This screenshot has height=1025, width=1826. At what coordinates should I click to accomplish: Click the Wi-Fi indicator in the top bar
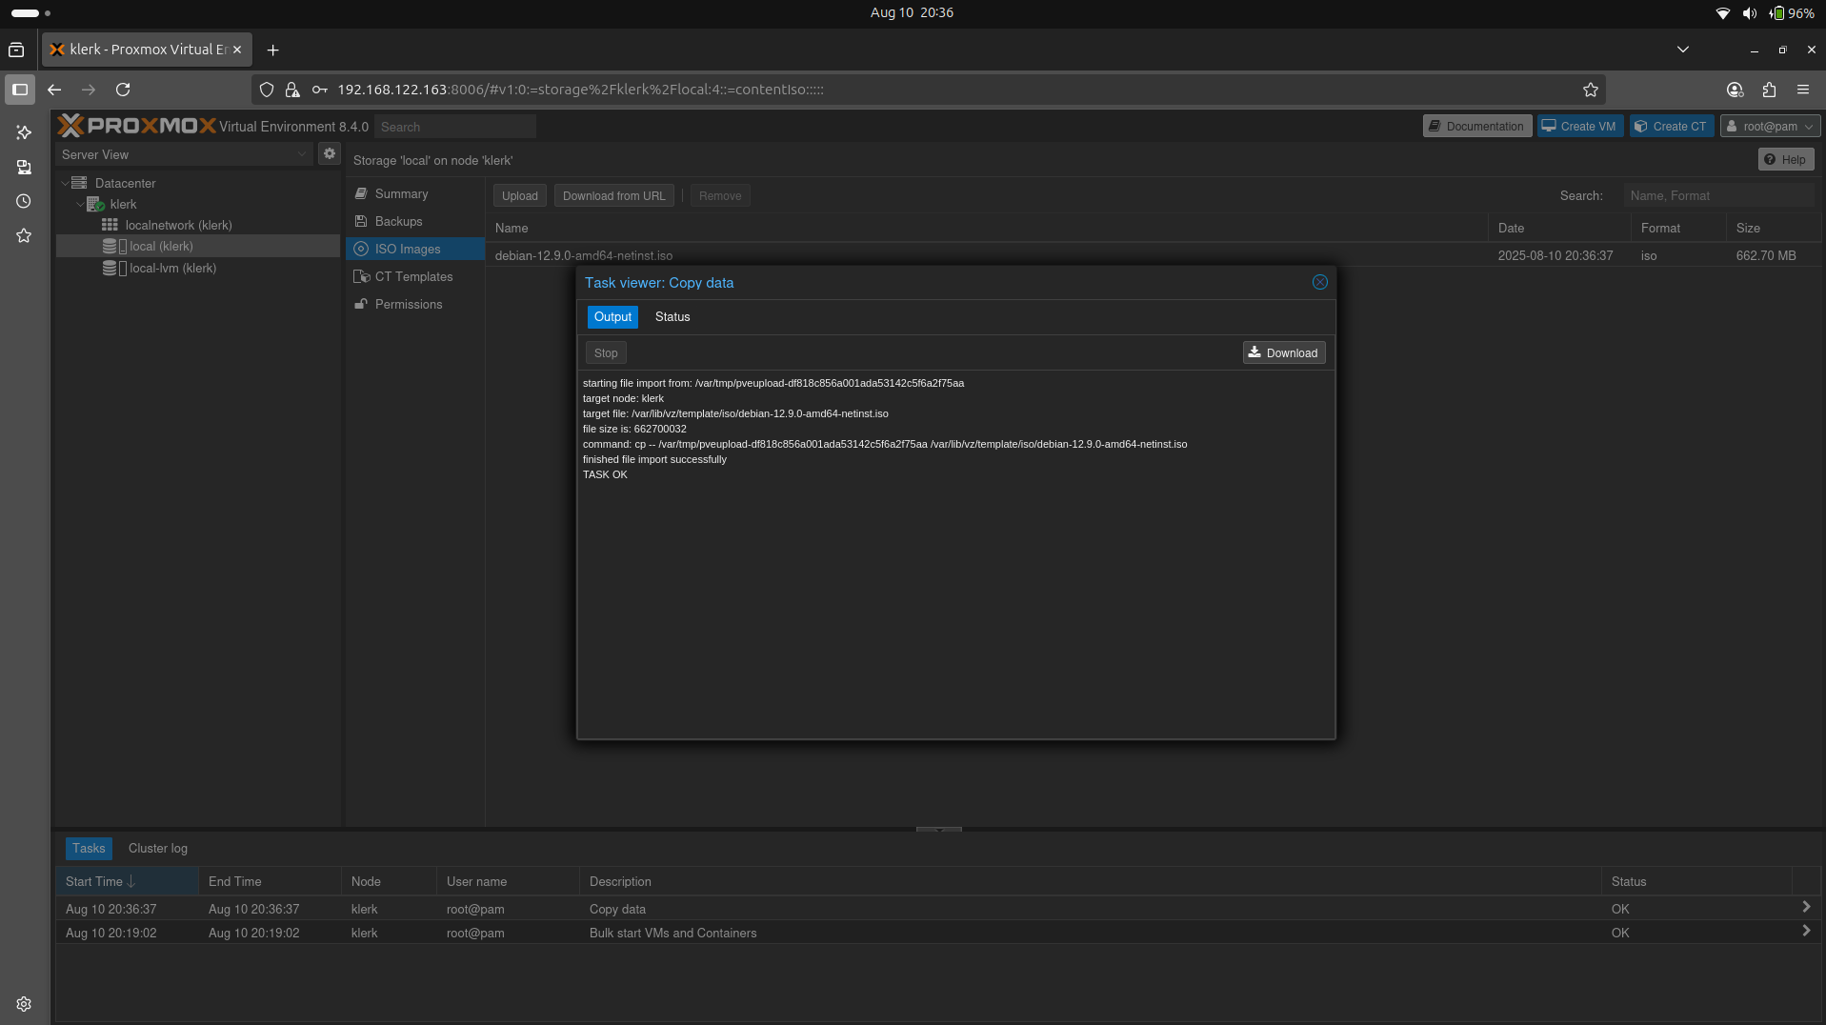1723,12
